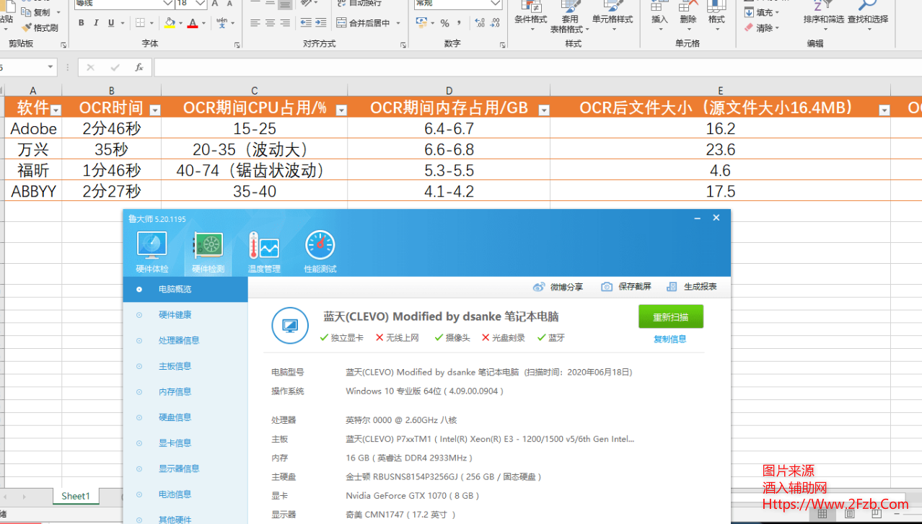Open the 硬件体检 hardware checkup icon
922x524 pixels.
(x=152, y=252)
